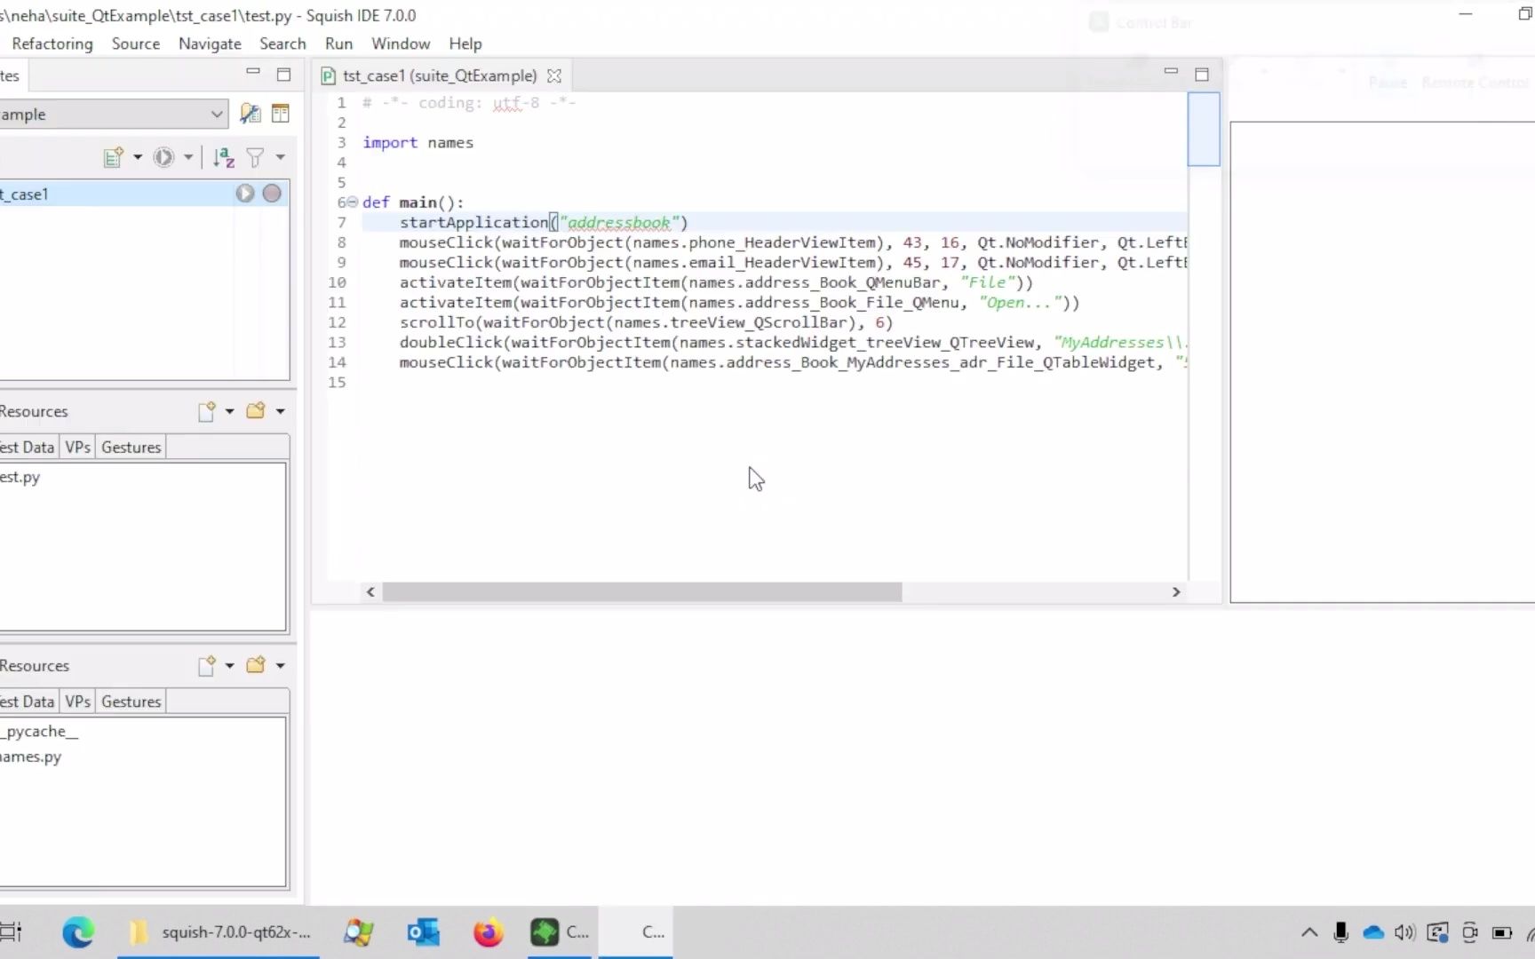Switch to Gestures tab in test suite resources
The width and height of the screenshot is (1535, 959).
click(131, 701)
